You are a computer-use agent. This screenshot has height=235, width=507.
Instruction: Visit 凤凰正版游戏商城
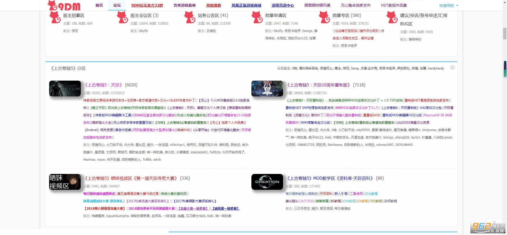(x=246, y=5)
